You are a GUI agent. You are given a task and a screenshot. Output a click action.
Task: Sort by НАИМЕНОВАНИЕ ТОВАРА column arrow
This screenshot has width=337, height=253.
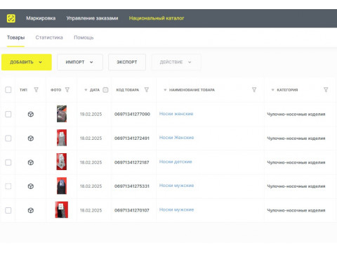pos(165,90)
